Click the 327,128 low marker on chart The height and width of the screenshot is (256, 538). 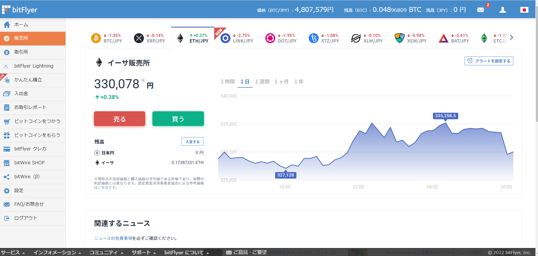[285, 175]
